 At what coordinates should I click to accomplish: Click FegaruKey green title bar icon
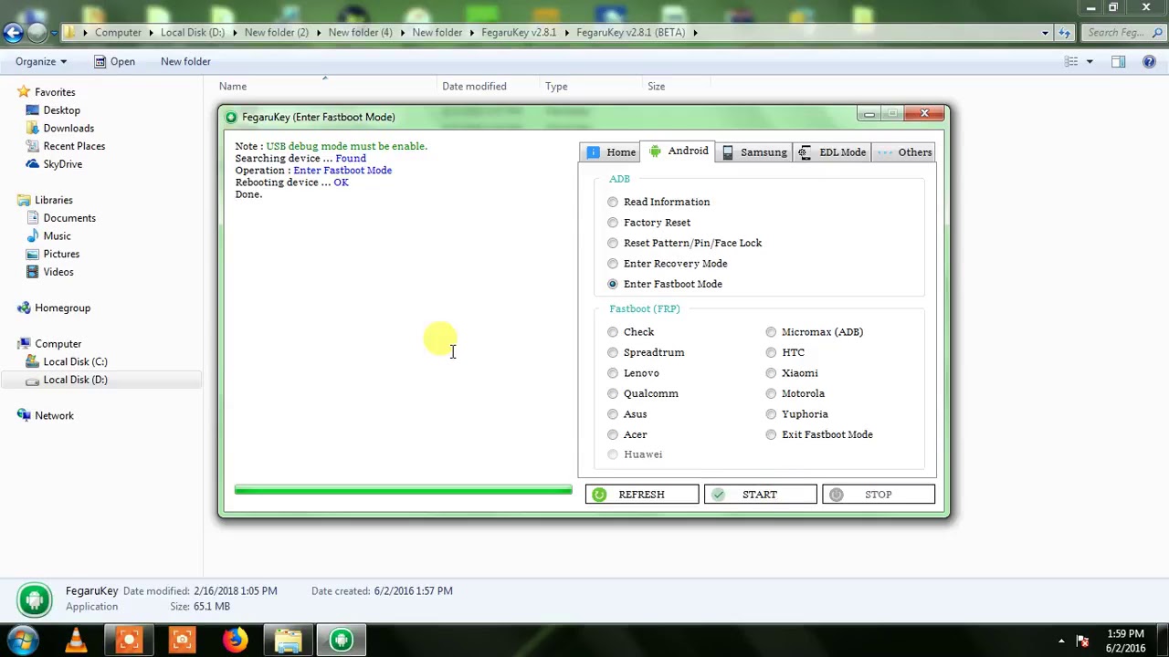(231, 117)
